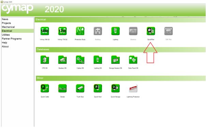Viewport: 206px width, 128px height.
Task: Click the Protection Study label text
Action: click(80, 40)
